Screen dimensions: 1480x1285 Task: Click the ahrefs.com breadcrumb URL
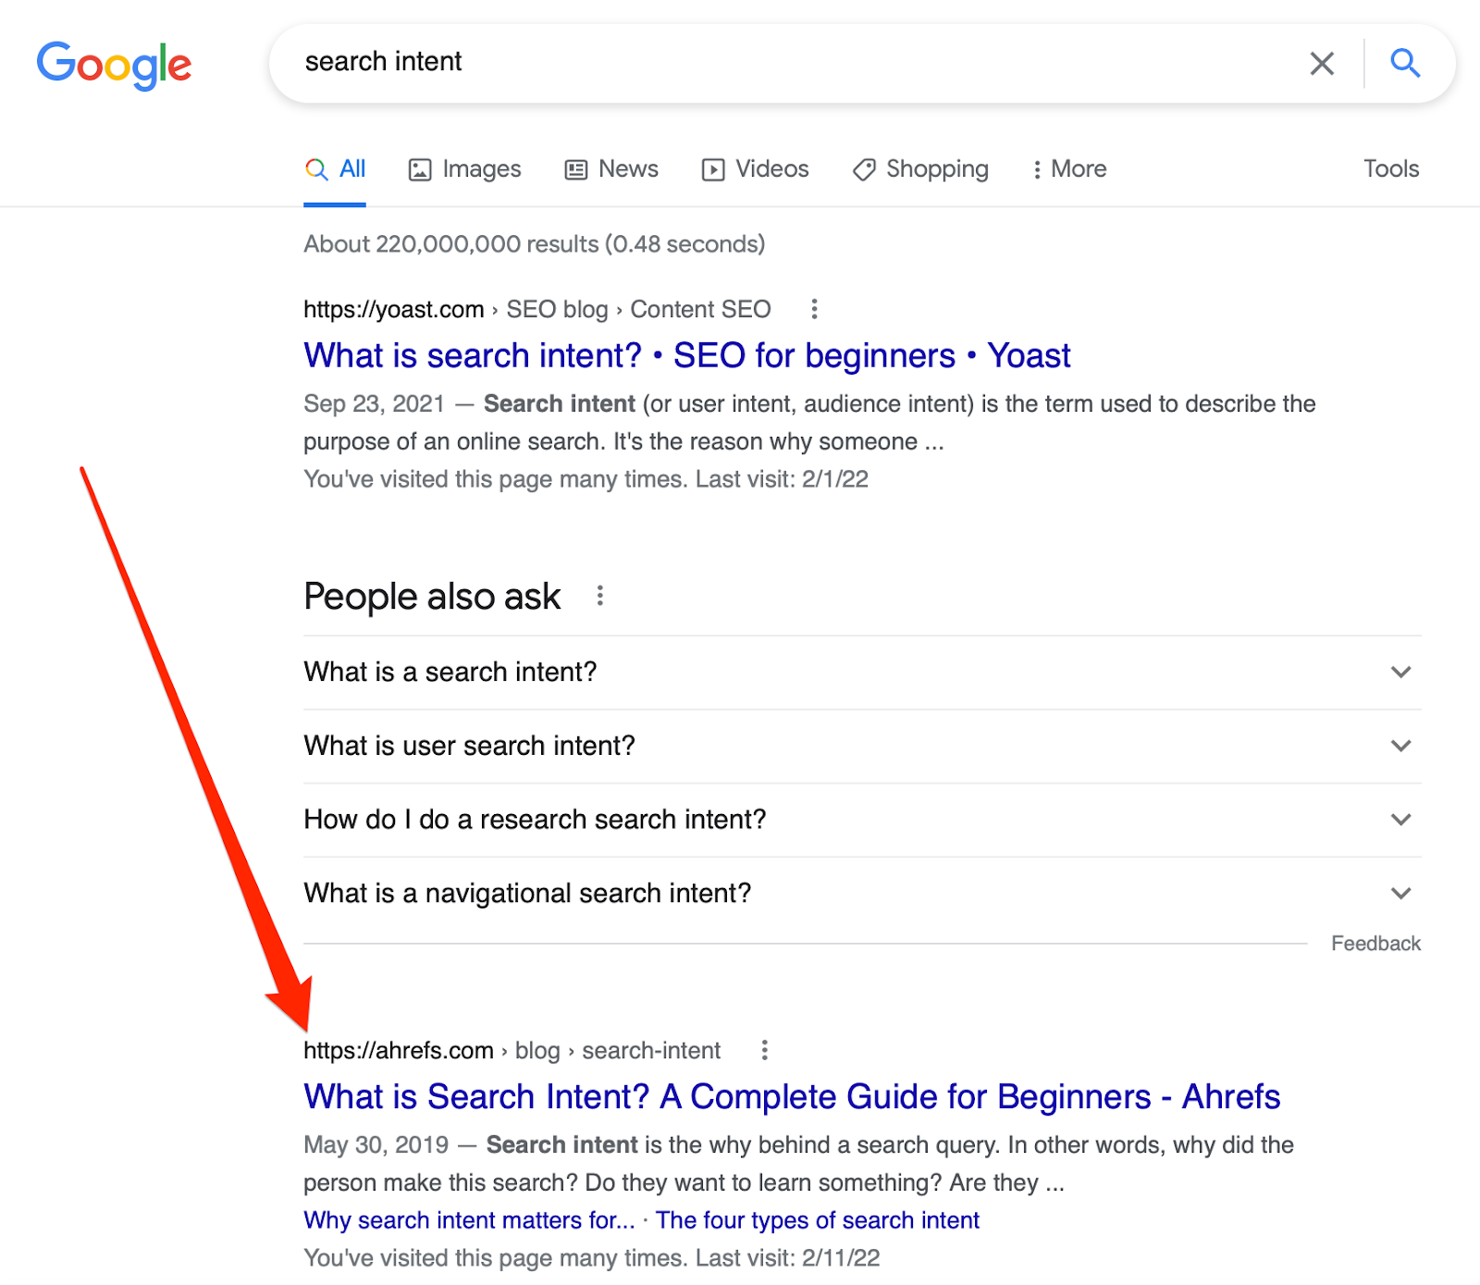coord(512,1051)
